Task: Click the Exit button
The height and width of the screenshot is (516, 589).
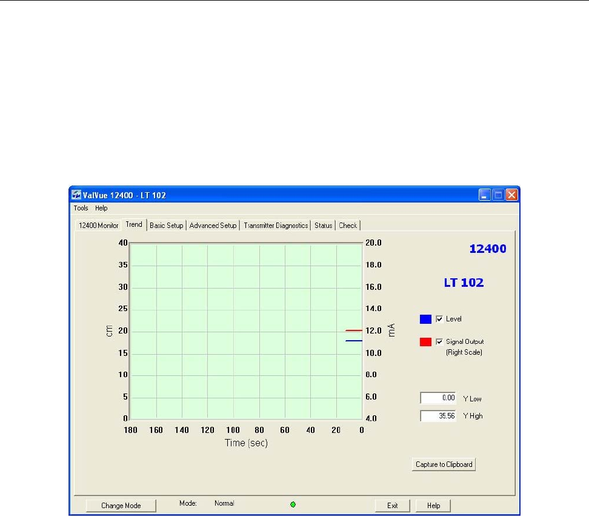Action: click(x=392, y=506)
